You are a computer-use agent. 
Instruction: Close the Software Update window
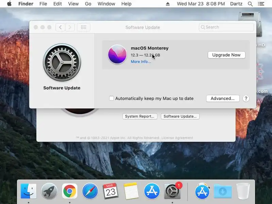pyautogui.click(x=36, y=27)
